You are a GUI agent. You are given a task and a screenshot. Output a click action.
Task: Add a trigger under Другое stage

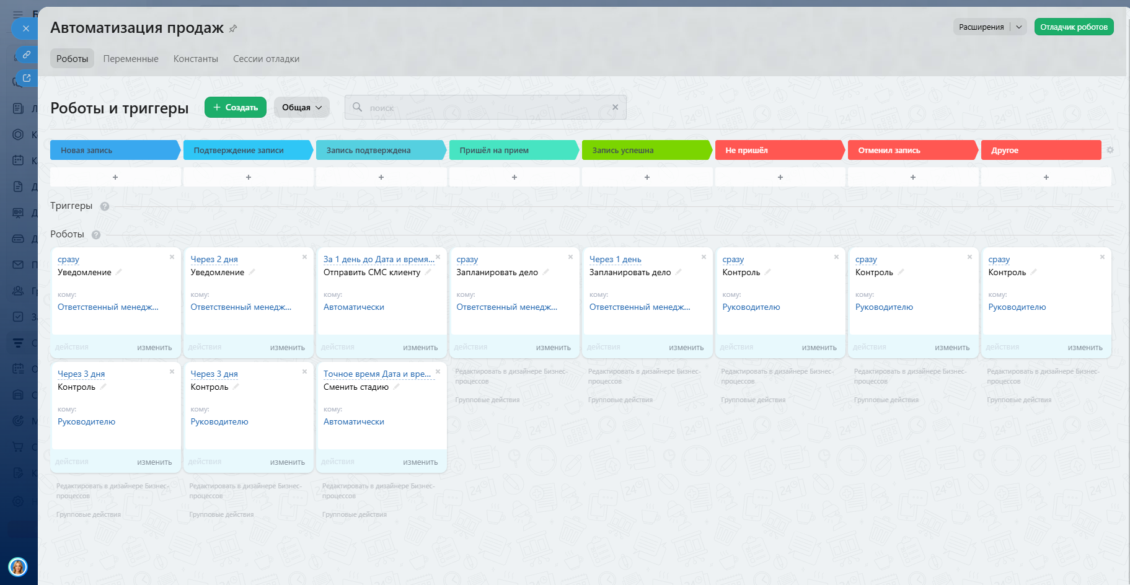click(1046, 177)
